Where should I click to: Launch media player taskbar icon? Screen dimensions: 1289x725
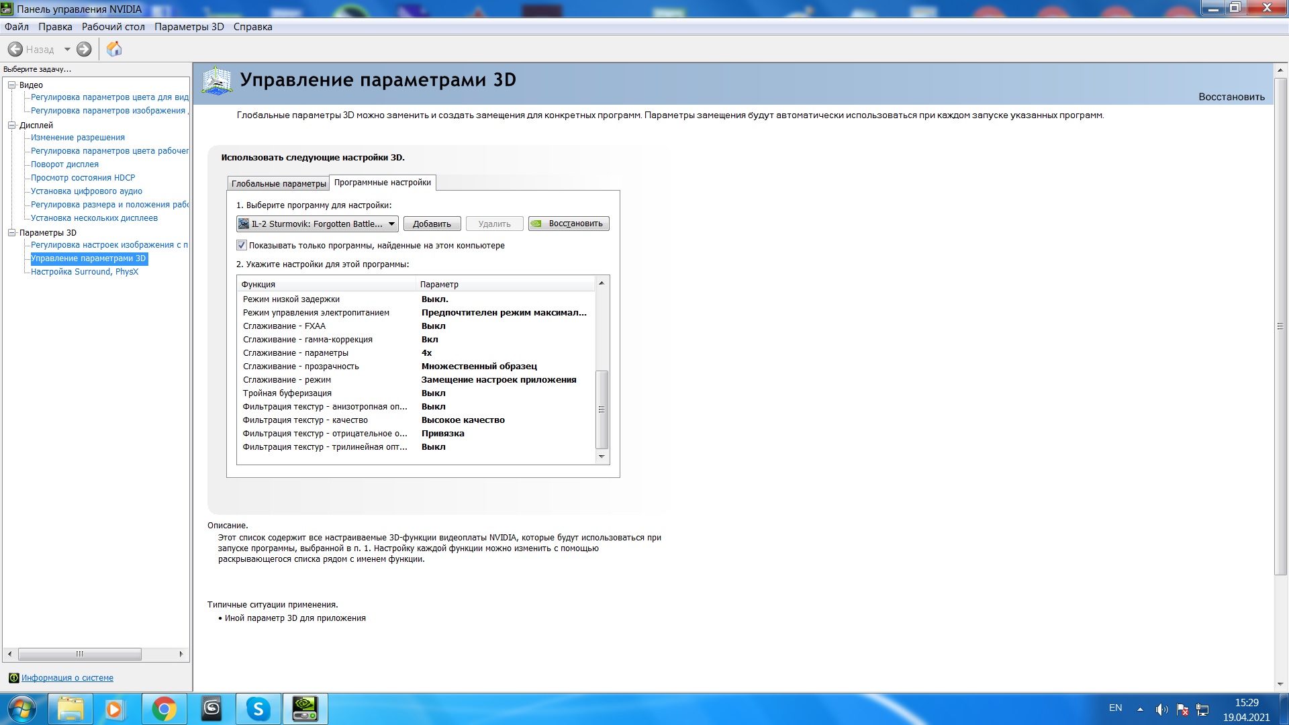click(x=114, y=709)
